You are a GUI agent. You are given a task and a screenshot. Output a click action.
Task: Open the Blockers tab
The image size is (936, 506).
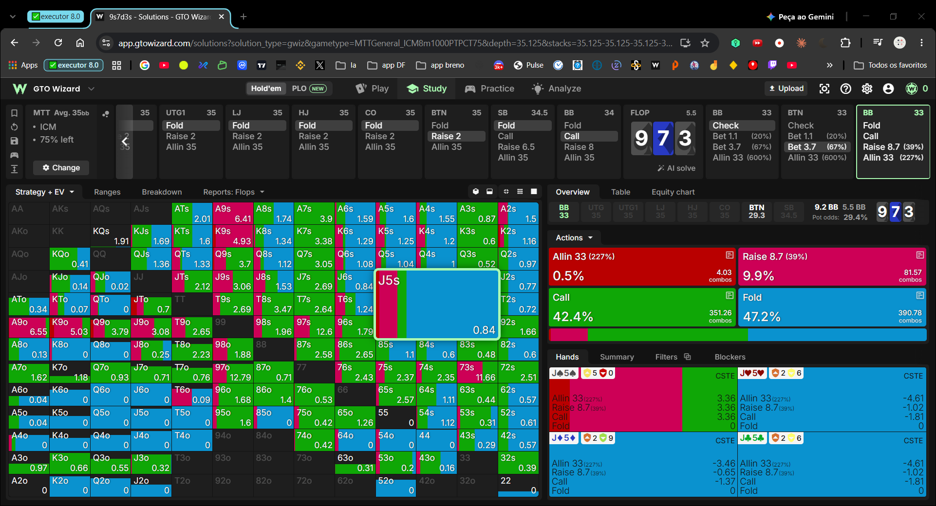pos(730,357)
